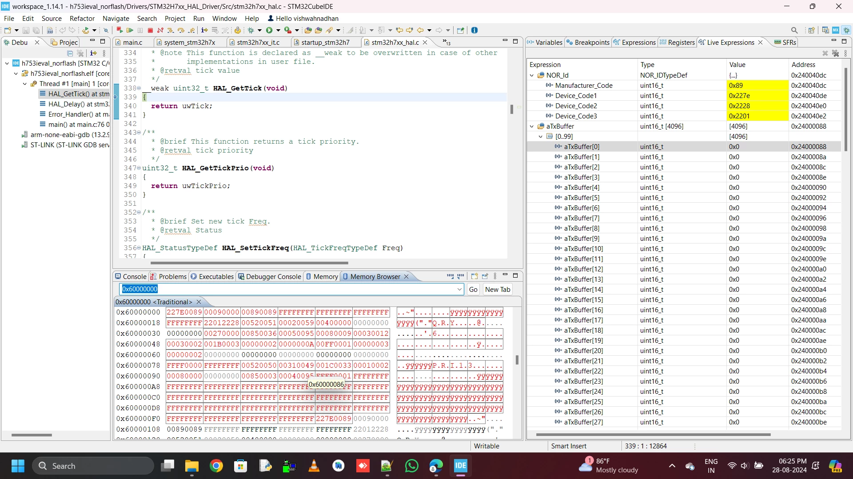Click the Go button in Memory Browser
This screenshot has width=853, height=479.
[x=473, y=290]
